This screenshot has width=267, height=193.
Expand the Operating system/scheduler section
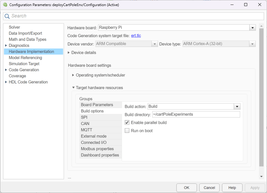point(73,75)
